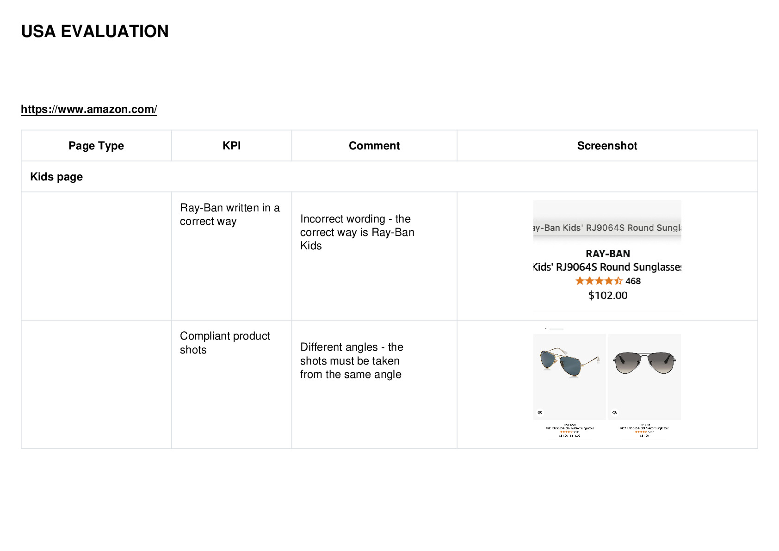
Task: Click the orange star rating beside 468
Action: pyautogui.click(x=599, y=281)
